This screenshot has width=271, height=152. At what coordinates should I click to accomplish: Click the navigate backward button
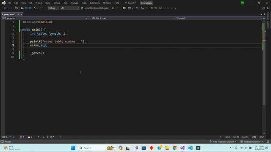click(5, 8)
